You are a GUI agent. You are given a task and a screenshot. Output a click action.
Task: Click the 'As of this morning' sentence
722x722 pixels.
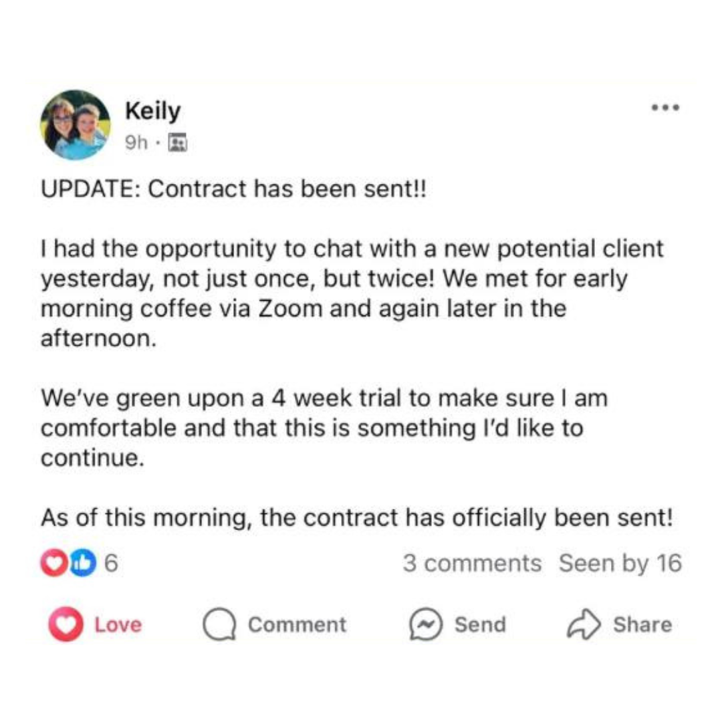(357, 518)
